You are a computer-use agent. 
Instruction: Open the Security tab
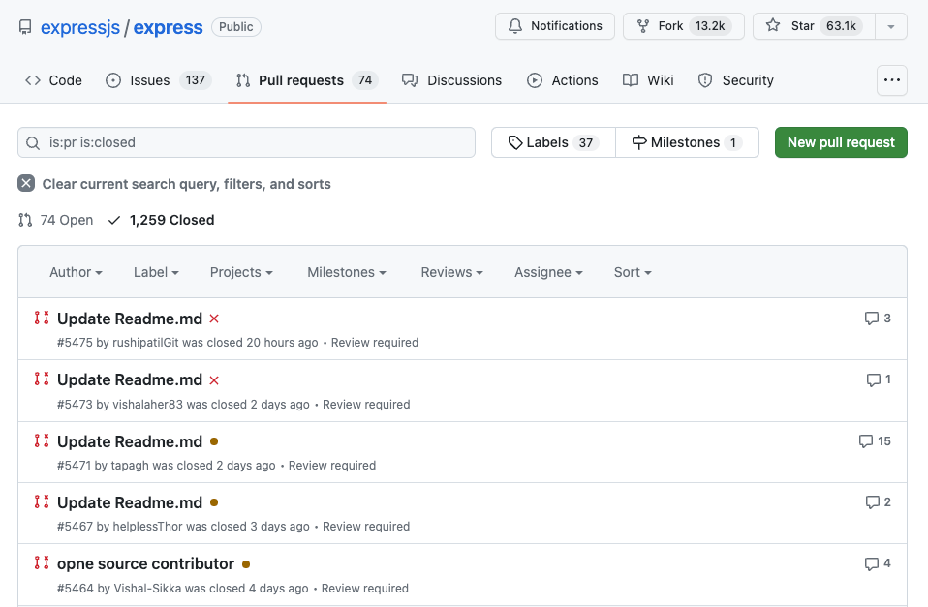coord(735,80)
